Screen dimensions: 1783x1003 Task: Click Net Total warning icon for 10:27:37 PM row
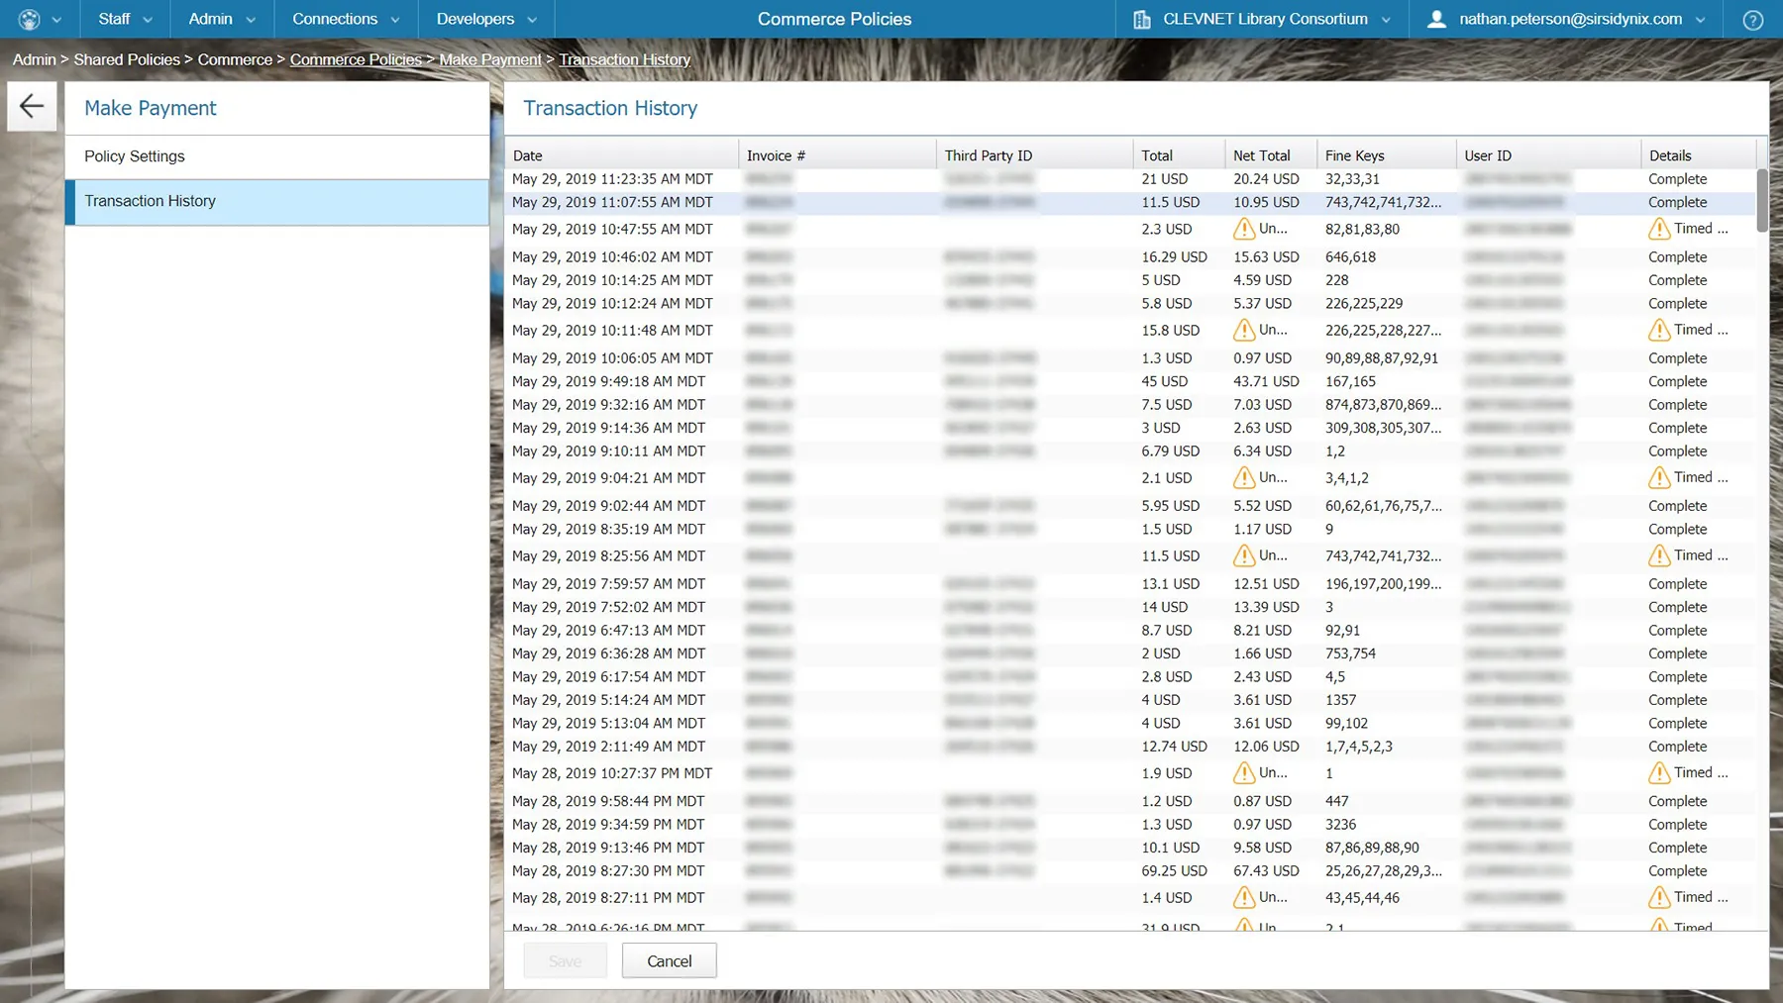pos(1243,772)
